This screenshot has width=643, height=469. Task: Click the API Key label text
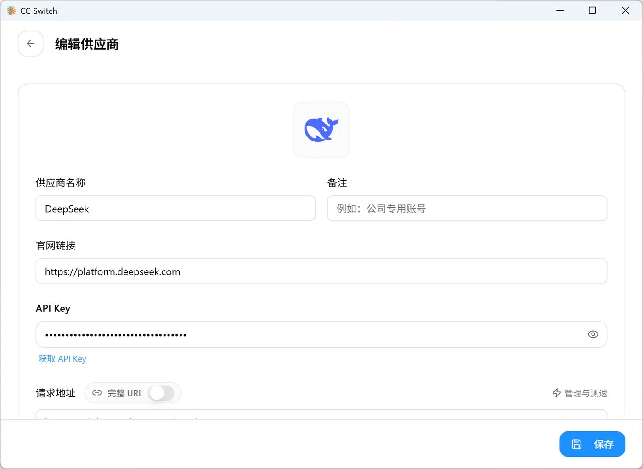tap(53, 309)
